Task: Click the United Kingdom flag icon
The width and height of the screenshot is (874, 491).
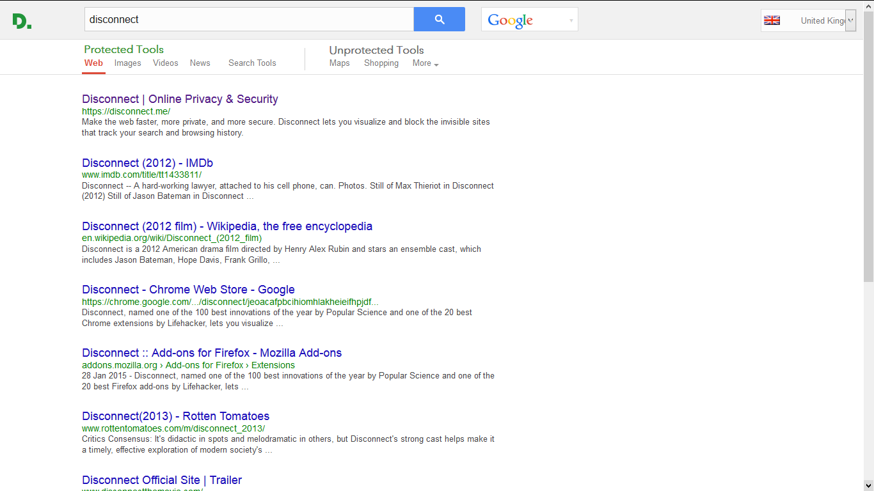Action: tap(772, 20)
